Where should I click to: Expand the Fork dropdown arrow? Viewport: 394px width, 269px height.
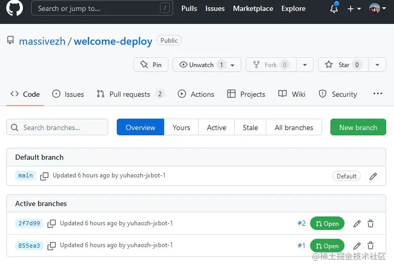coord(305,65)
